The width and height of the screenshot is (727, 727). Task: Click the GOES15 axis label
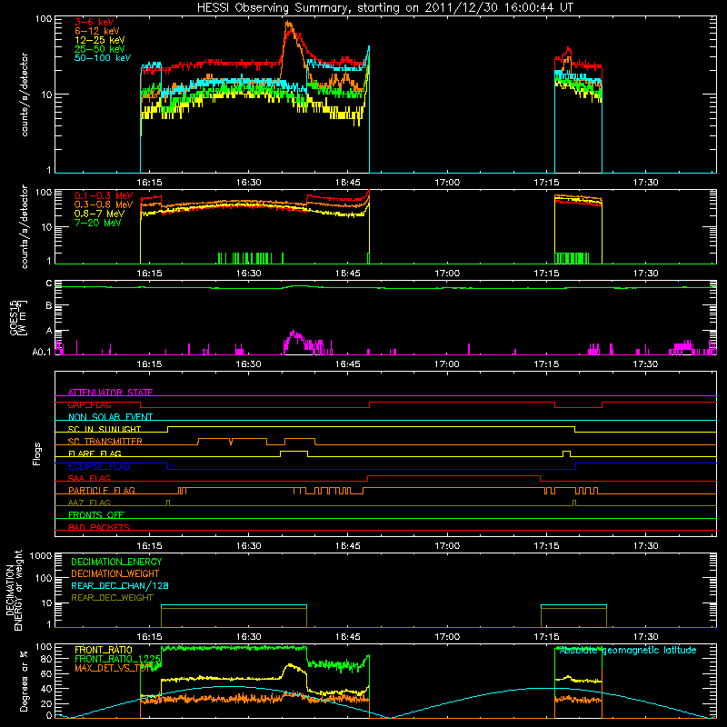pos(15,317)
